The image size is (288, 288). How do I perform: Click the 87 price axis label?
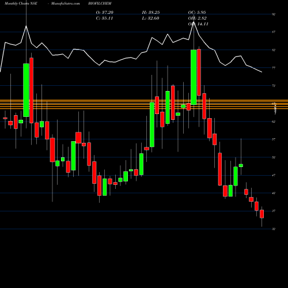click(274, 32)
